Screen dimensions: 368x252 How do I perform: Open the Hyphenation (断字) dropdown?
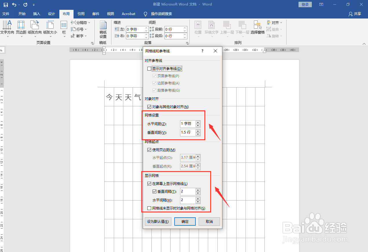[x=79, y=36]
